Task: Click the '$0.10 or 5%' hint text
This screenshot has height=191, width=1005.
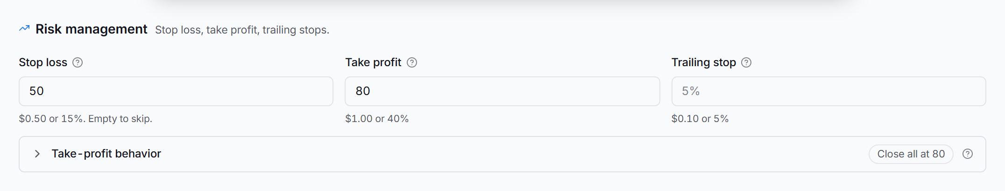Action: coord(700,119)
